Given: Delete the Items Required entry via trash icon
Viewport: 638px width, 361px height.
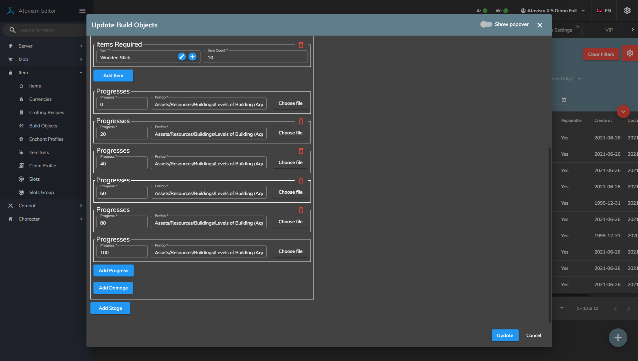Looking at the screenshot, I should 301,45.
